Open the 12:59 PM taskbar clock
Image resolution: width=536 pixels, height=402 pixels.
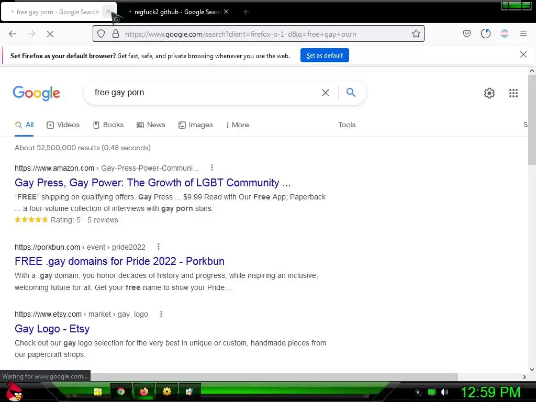pyautogui.click(x=490, y=392)
